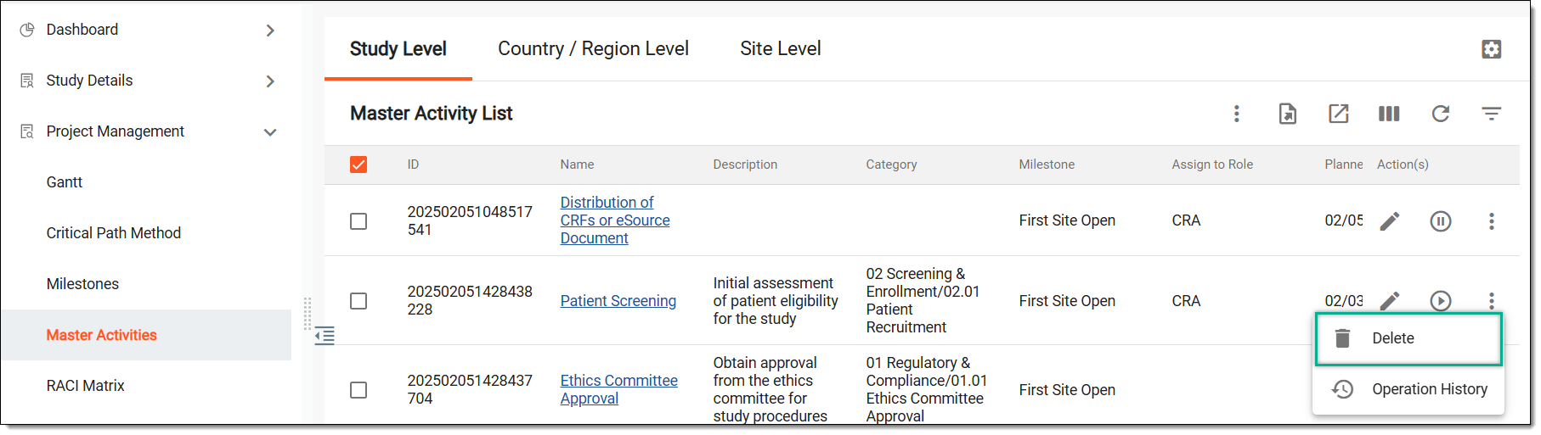Start the Patient Screening activity play icon

pos(1441,301)
